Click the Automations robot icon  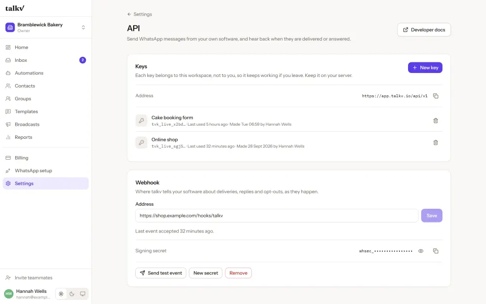pyautogui.click(x=8, y=73)
